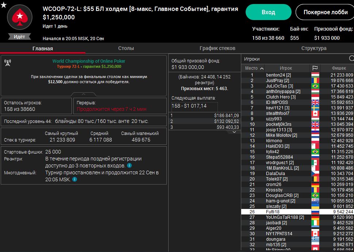Click the flag beside ham-g-unot

(x=315, y=201)
